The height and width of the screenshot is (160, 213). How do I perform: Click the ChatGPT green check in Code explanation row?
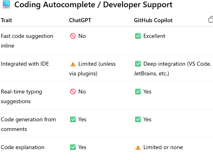pos(73,147)
